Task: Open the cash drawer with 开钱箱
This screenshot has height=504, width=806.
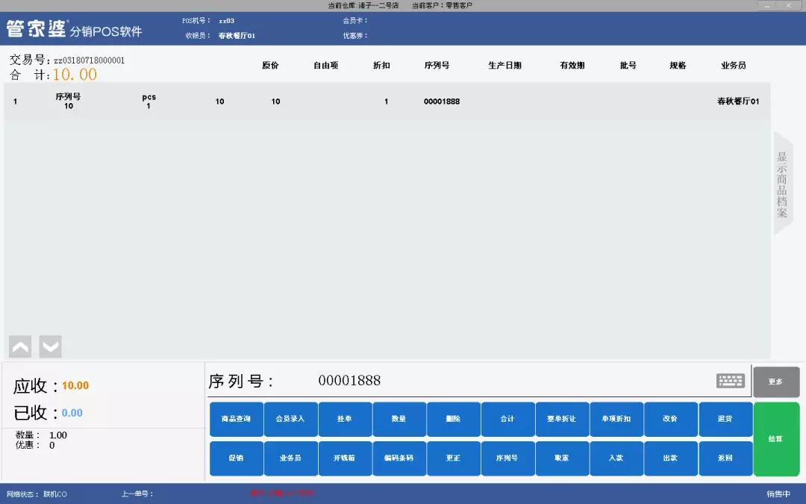Action: click(x=345, y=458)
